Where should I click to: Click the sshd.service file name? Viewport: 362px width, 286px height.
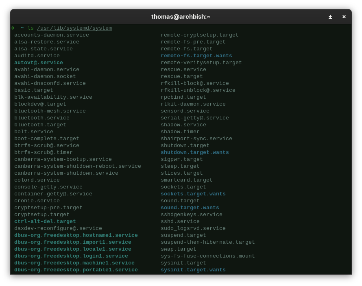tap(180, 221)
